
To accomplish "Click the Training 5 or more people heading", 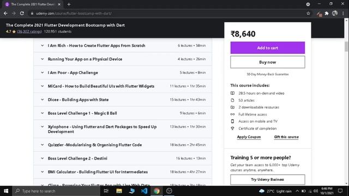I will pyautogui.click(x=261, y=157).
